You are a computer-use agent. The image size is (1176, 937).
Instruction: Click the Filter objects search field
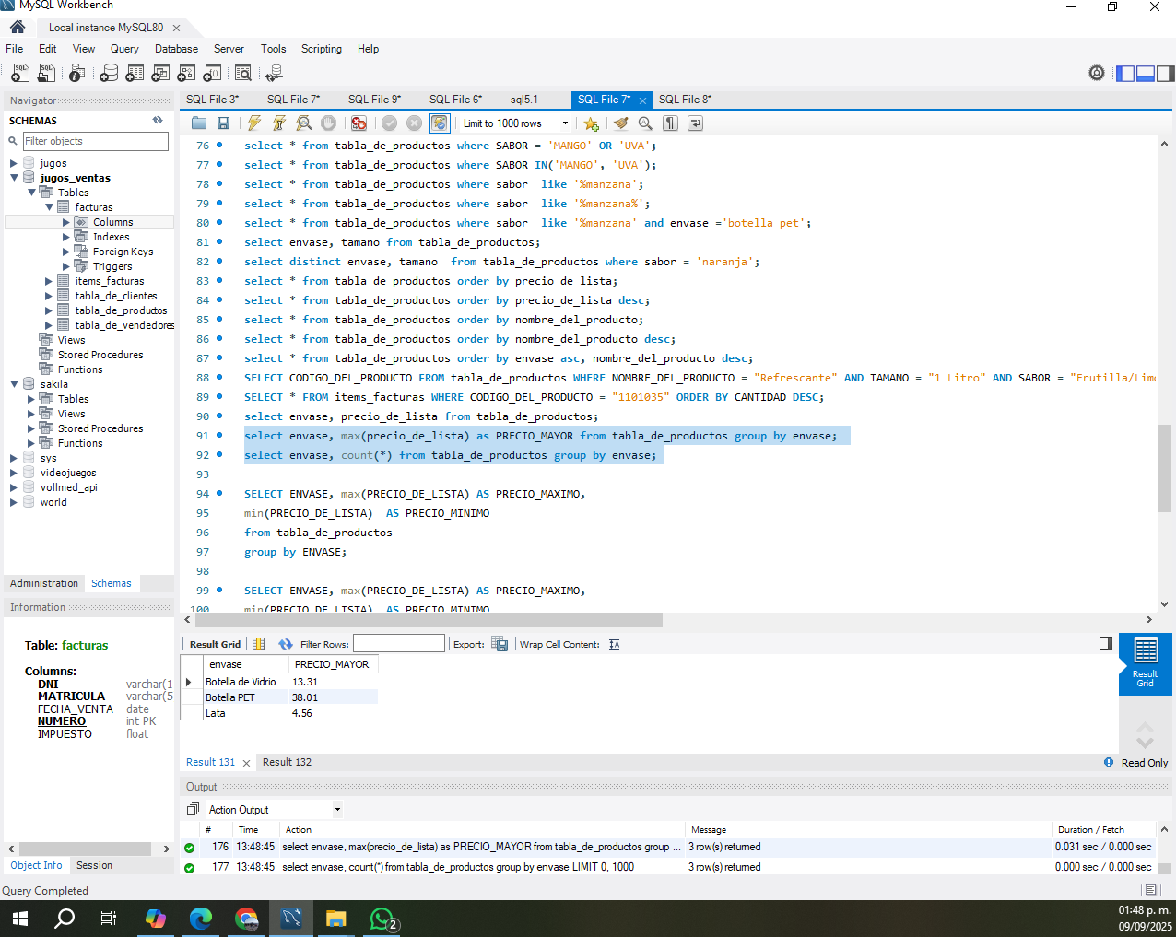coord(95,141)
